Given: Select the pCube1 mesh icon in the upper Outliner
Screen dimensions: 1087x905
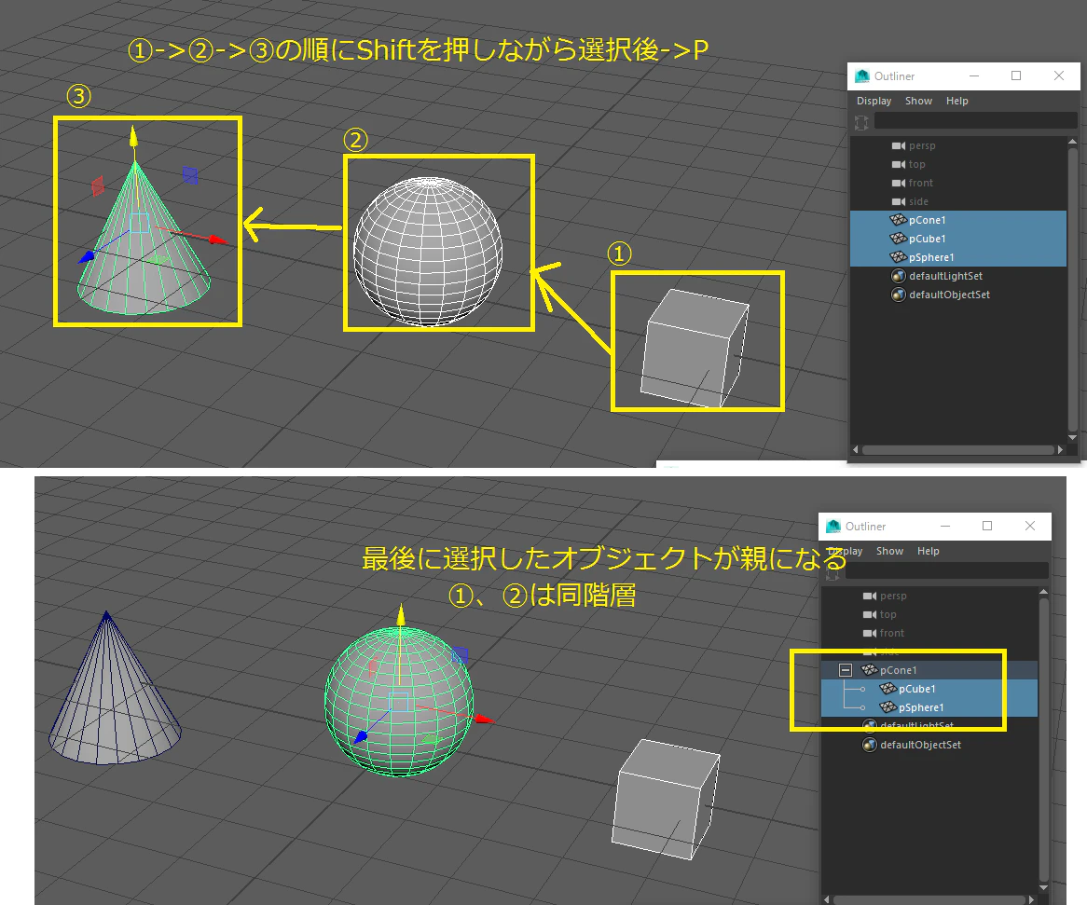Looking at the screenshot, I should 899,239.
